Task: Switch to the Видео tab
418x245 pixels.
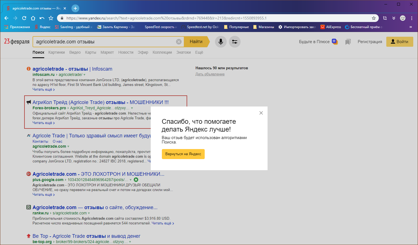Action: 75,52
